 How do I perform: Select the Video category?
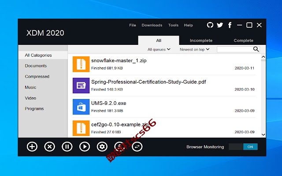click(x=30, y=98)
